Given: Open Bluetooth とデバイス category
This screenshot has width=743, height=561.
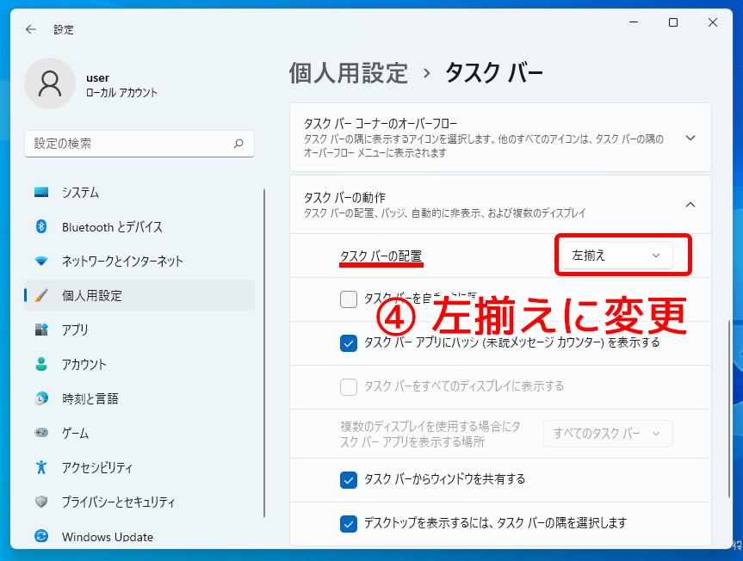Looking at the screenshot, I should click(139, 227).
